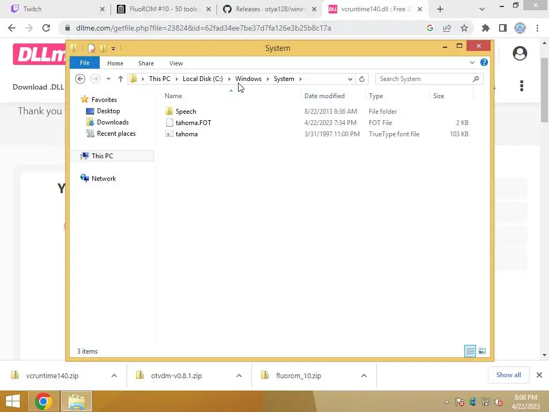
Task: Go back in Explorer navigation
Action: (x=80, y=79)
